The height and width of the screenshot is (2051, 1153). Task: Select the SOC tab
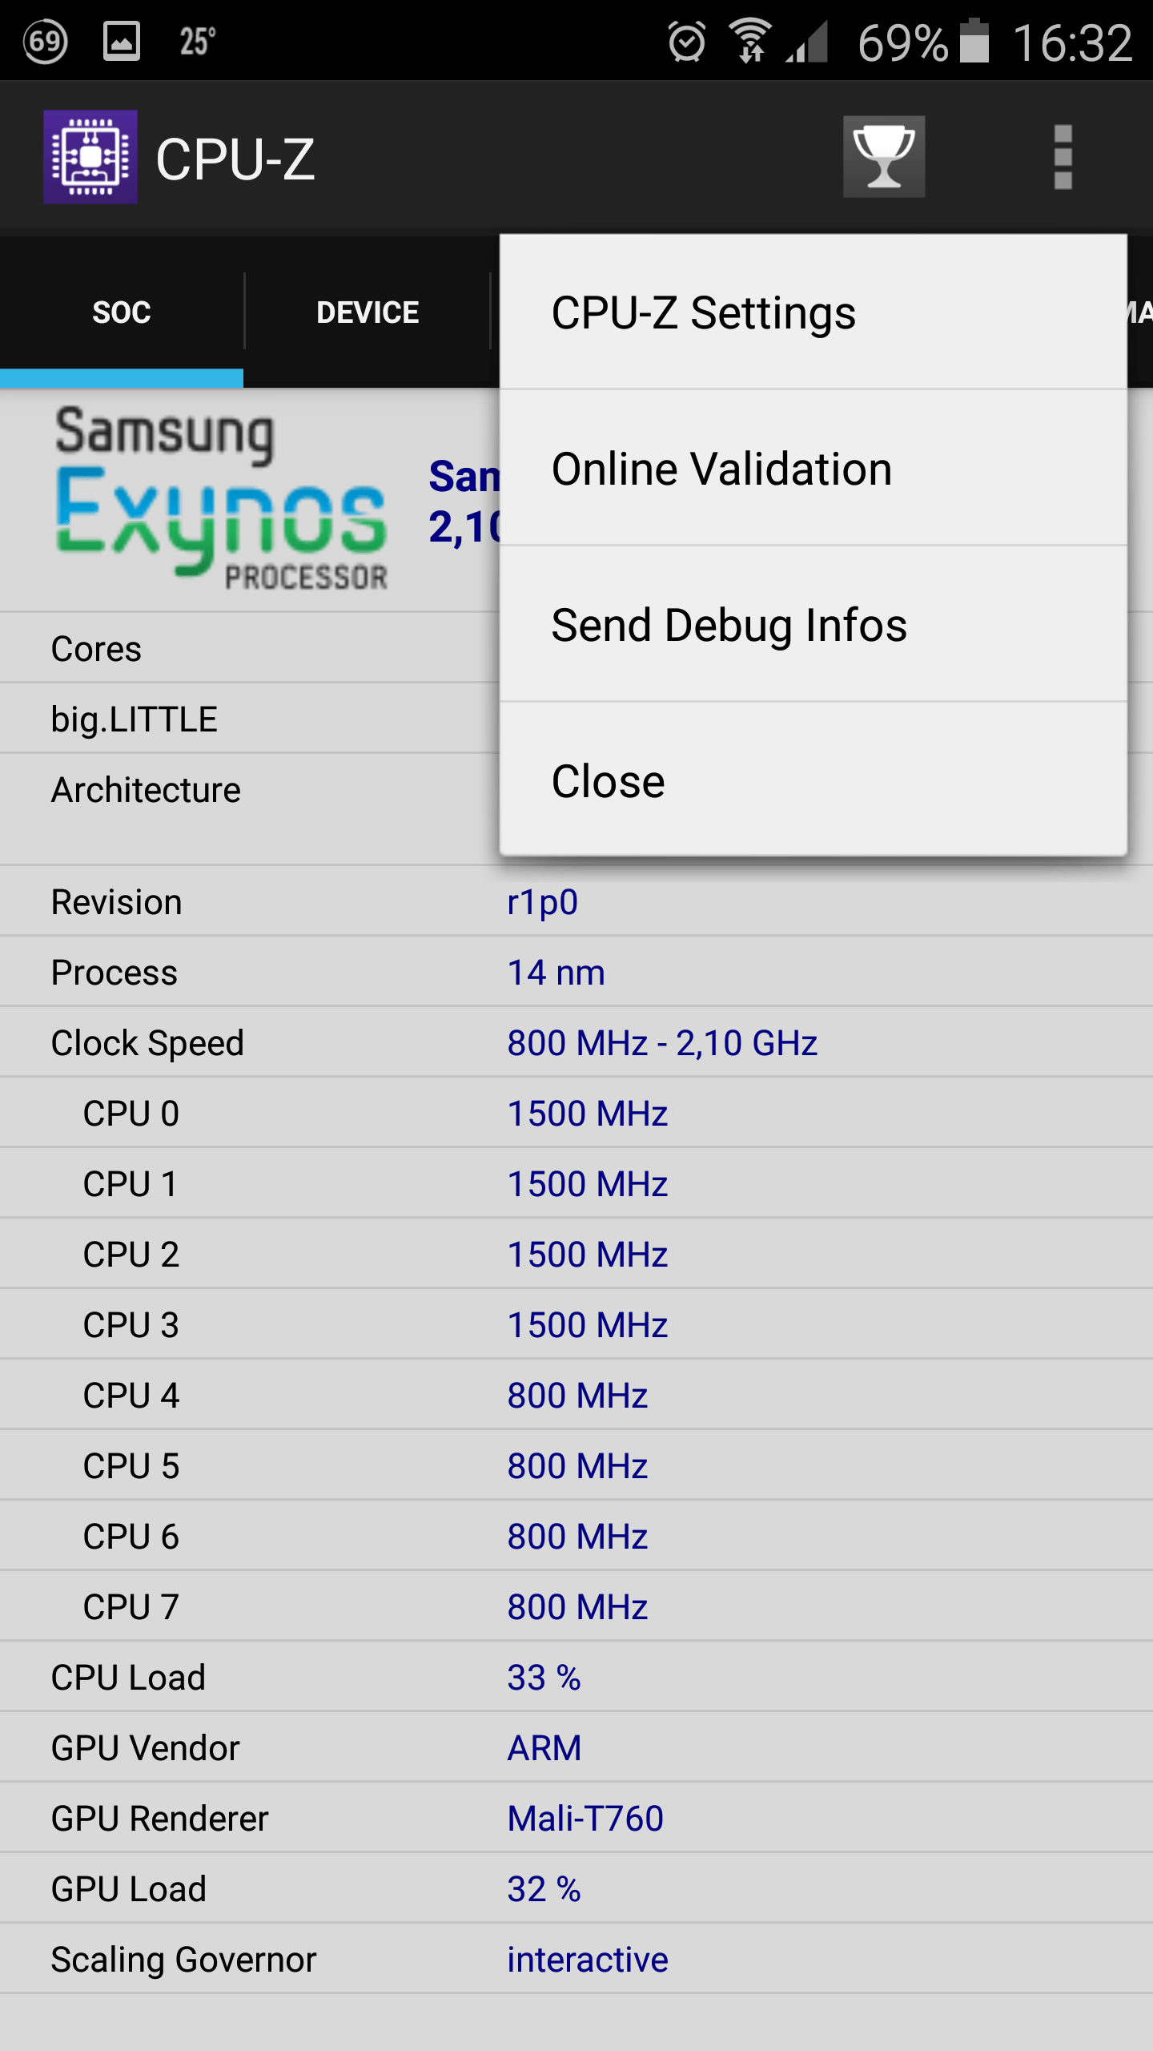point(122,312)
